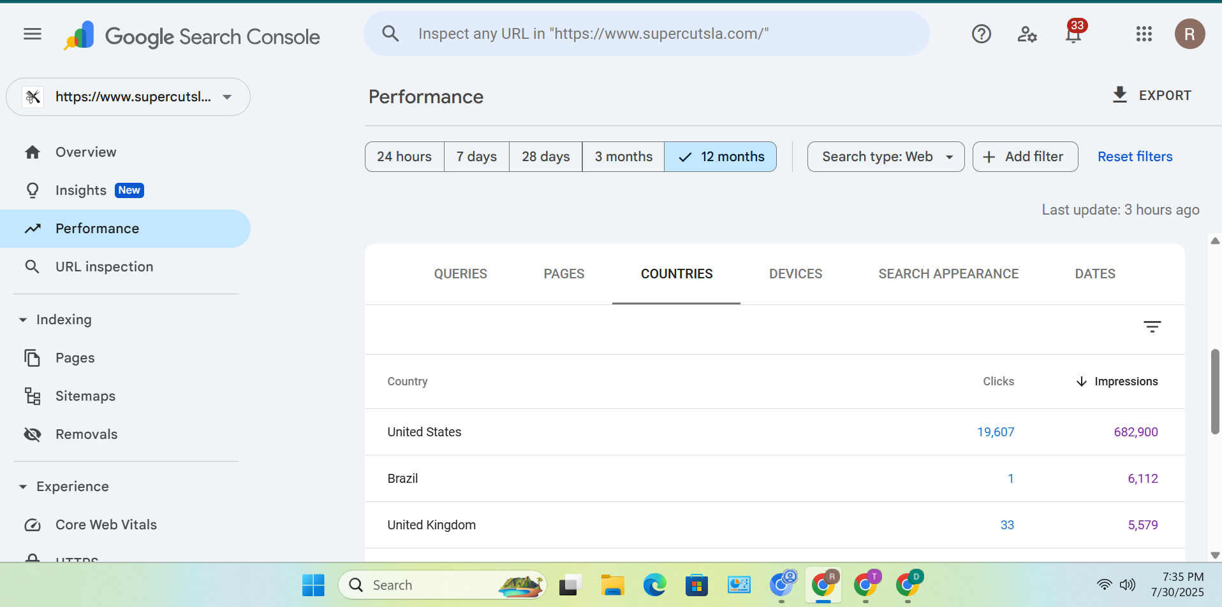Sort by Impressions column arrow
This screenshot has height=607, width=1222.
(x=1081, y=382)
